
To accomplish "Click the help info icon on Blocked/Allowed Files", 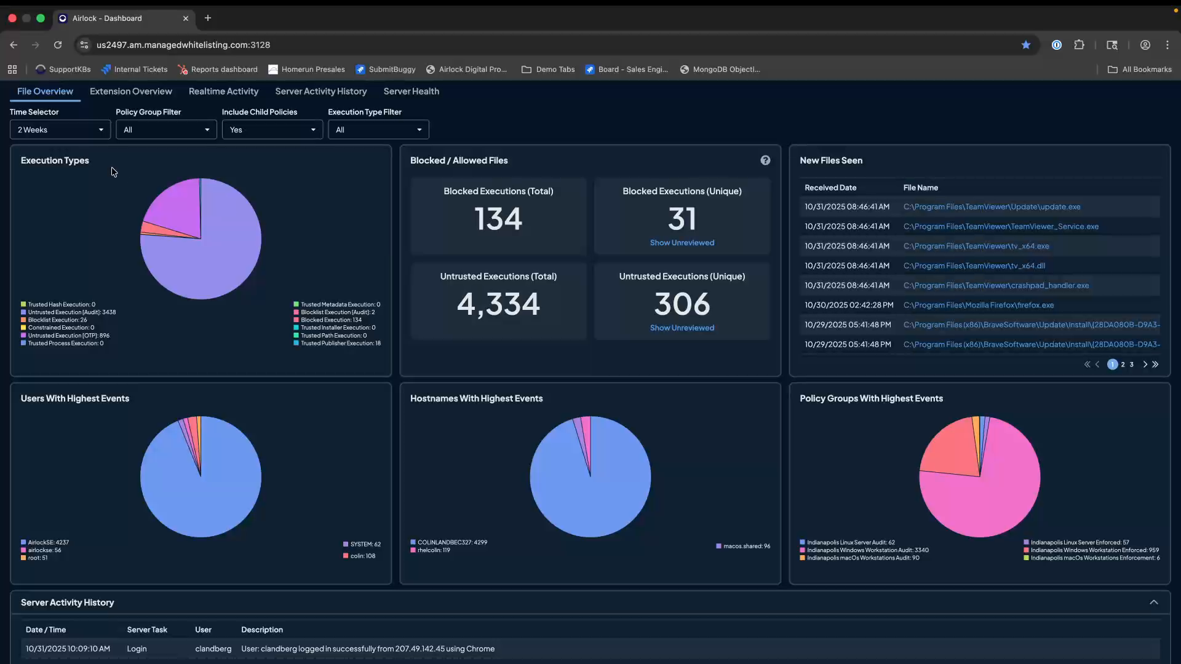I will coord(765,160).
